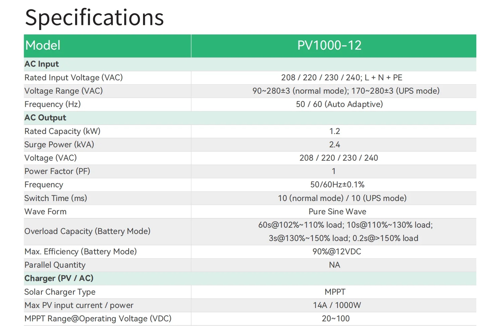Select the PV1000-12 model column header
Viewport: 504px width, 326px height.
tap(329, 46)
